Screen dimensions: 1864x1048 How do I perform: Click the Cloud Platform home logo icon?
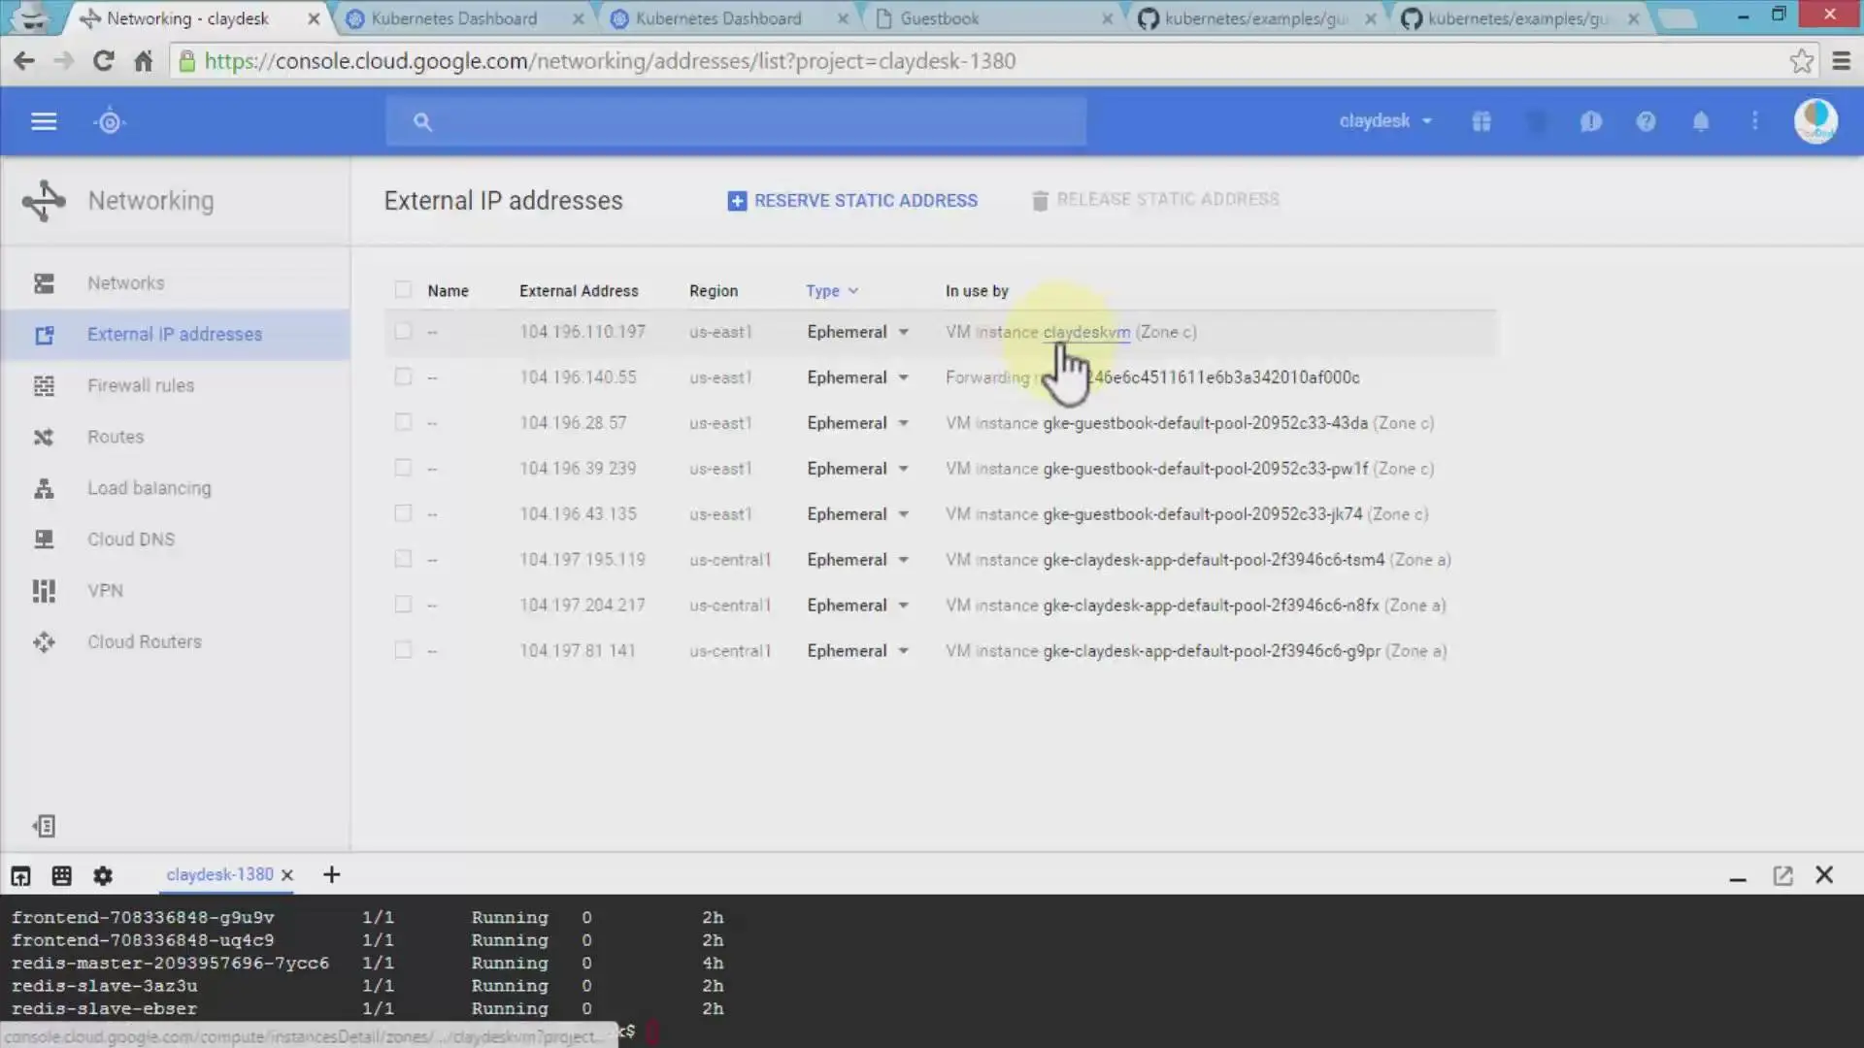pos(110,122)
